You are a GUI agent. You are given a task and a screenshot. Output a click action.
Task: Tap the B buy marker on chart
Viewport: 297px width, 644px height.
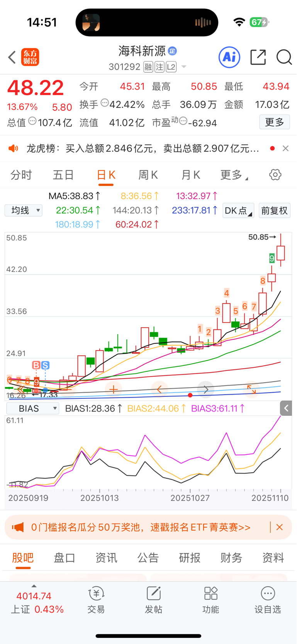[36, 365]
